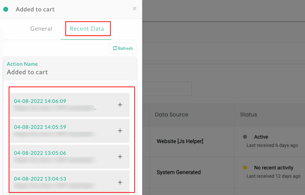This screenshot has height=195, width=305.
Task: Select the Website [Js Helper] data source
Action: (x=180, y=141)
